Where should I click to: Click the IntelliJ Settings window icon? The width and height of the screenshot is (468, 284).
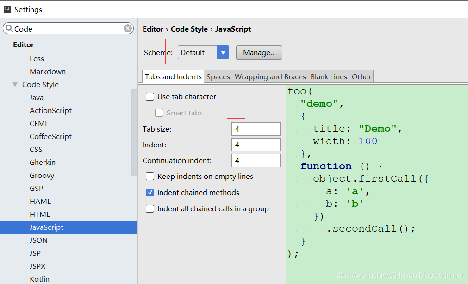pyautogui.click(x=7, y=9)
